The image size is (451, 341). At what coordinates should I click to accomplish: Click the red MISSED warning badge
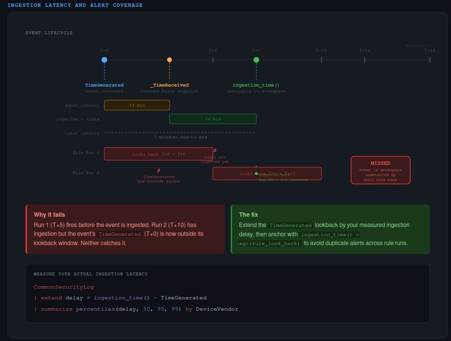(380, 170)
